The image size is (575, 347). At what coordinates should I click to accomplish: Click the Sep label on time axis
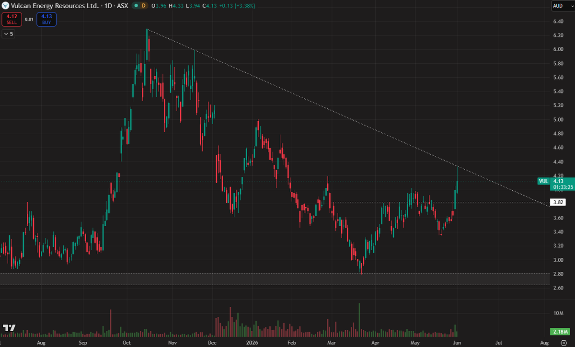[x=82, y=343]
